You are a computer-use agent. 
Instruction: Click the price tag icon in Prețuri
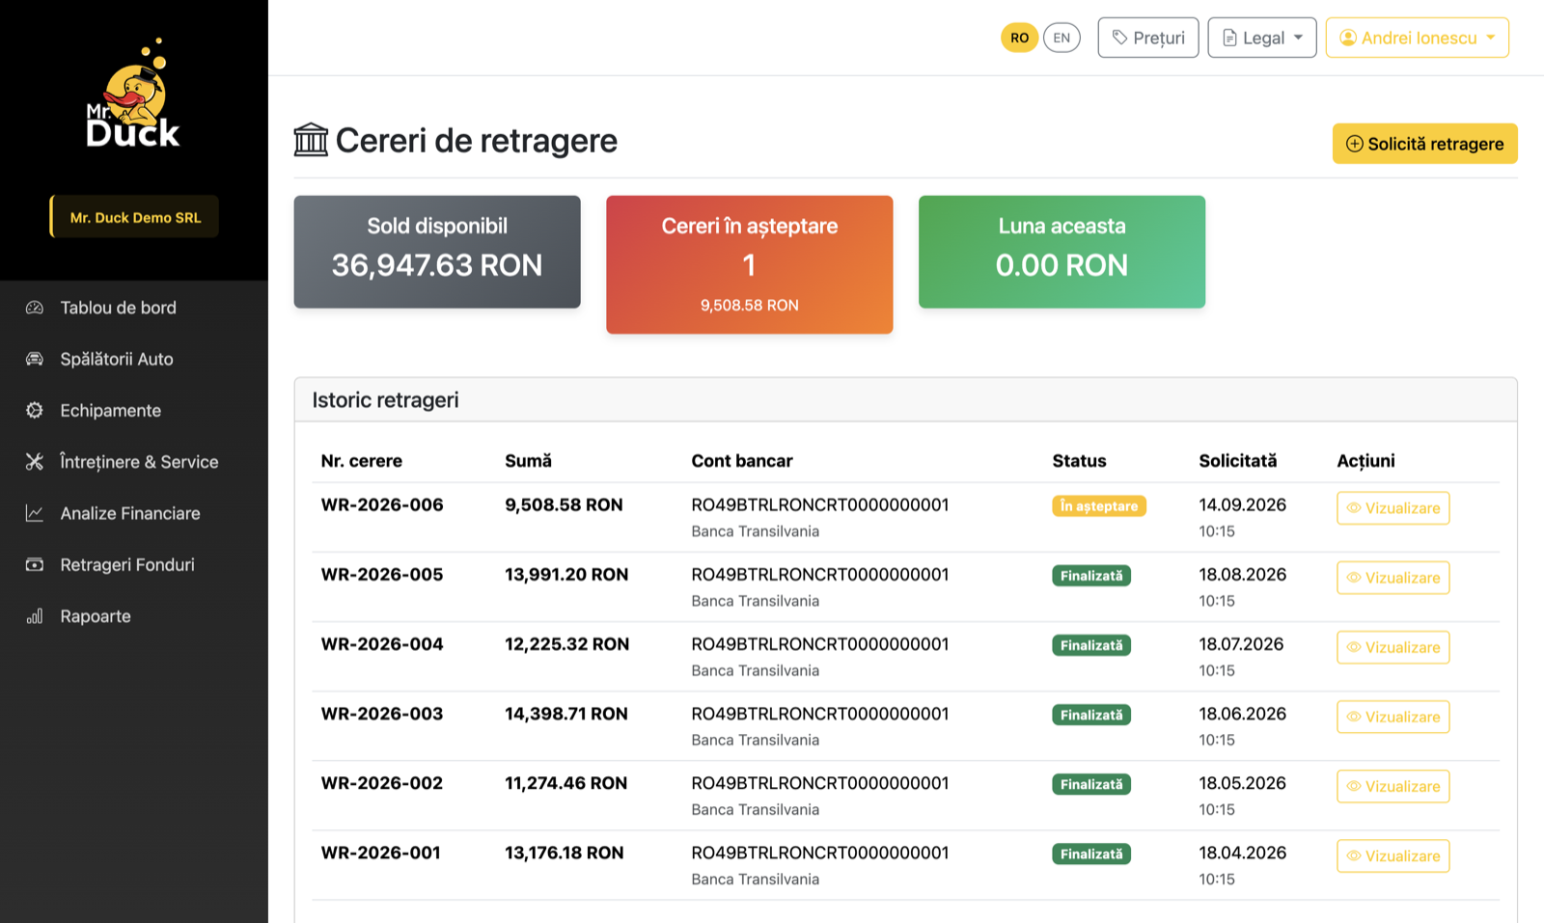(x=1119, y=38)
